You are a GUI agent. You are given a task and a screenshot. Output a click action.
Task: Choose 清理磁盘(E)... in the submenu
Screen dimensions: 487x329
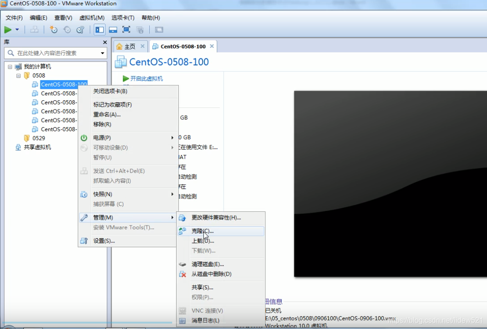221,264
